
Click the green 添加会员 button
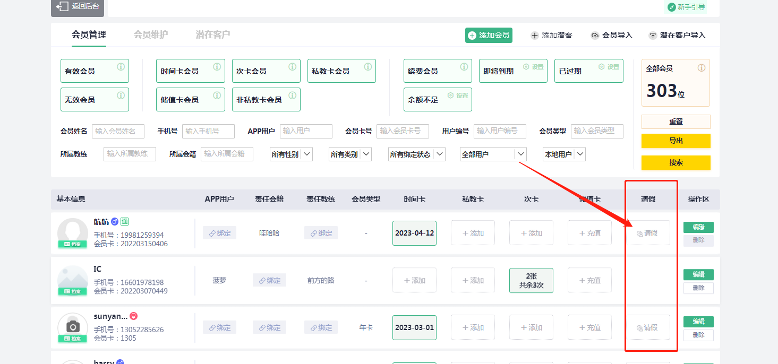489,35
